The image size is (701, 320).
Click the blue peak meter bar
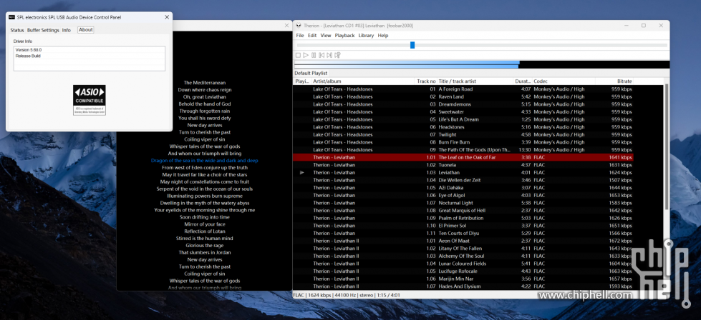(407, 64)
